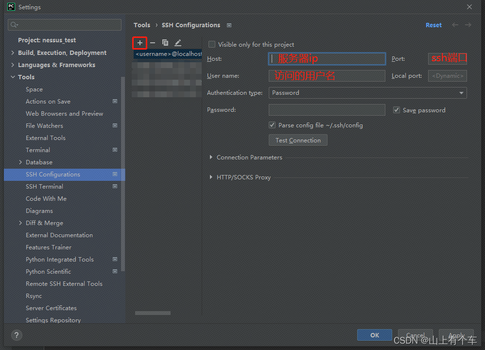This screenshot has width=485, height=350.
Task: Click the horizontal scrollbar under the configuration list
Action: click(x=153, y=313)
